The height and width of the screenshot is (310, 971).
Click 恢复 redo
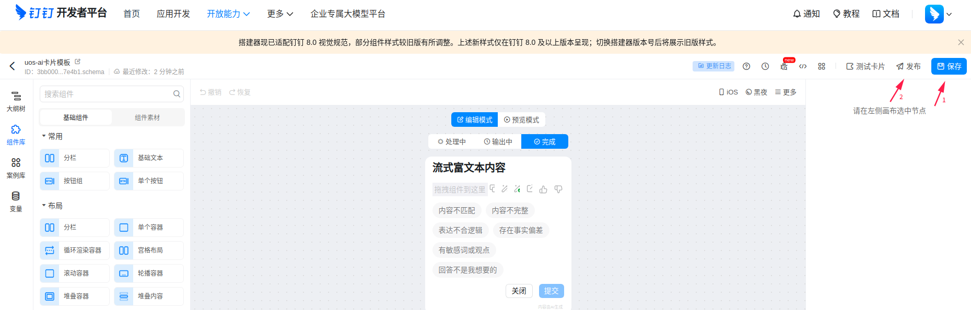(x=240, y=92)
